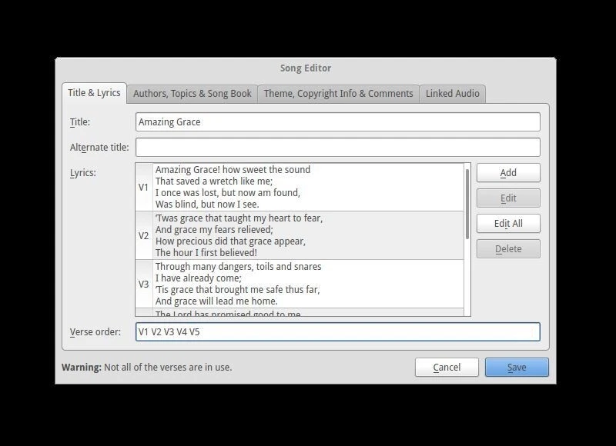The height and width of the screenshot is (446, 616).
Task: Select verse V3 about dangers, toils and snares
Action: (x=300, y=284)
